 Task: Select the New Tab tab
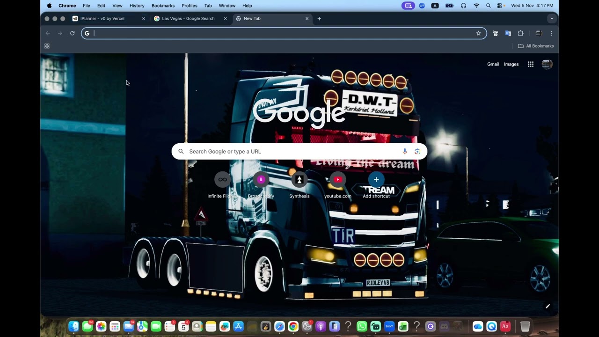[272, 19]
